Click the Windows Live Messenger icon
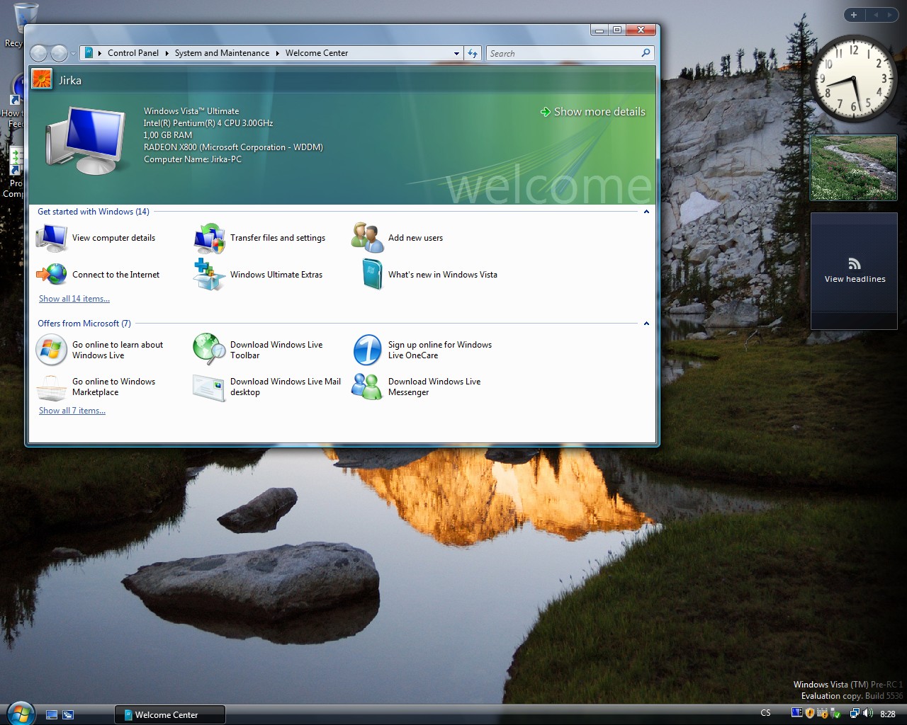Viewport: 907px width, 725px height. pos(367,387)
